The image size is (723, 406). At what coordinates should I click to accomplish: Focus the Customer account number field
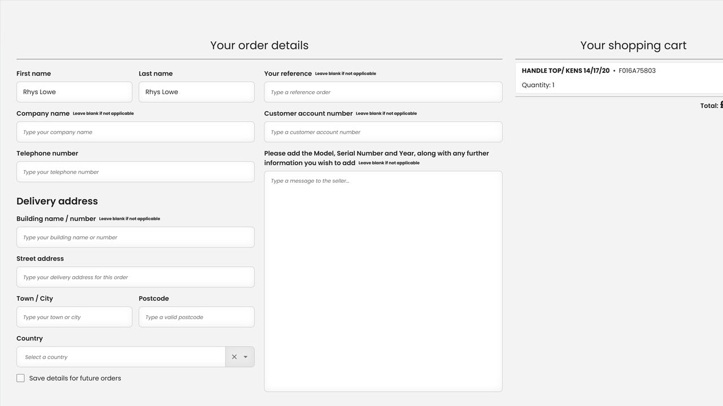click(x=383, y=132)
